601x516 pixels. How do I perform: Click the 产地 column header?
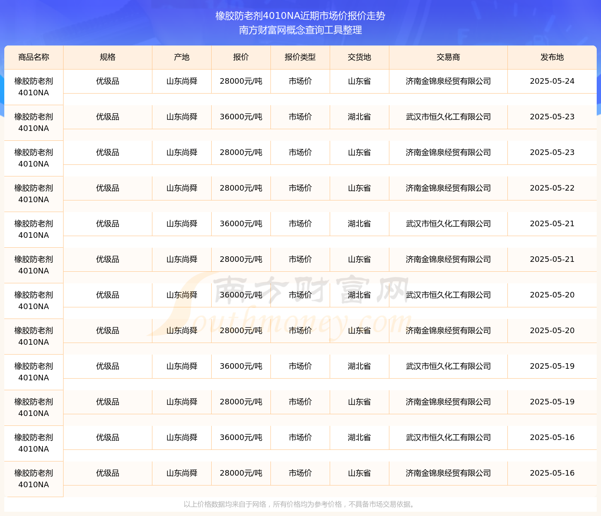(182, 57)
